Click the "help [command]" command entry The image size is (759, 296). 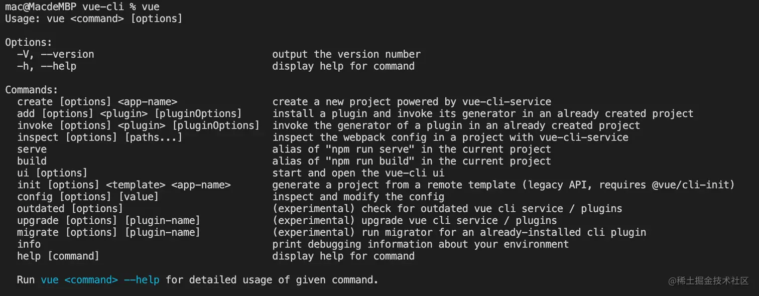pyautogui.click(x=58, y=256)
